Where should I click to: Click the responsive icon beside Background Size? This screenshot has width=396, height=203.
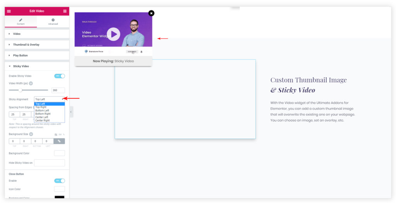click(31, 134)
